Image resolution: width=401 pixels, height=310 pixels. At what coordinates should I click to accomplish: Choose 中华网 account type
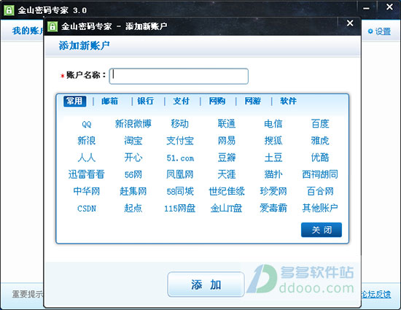click(x=87, y=191)
